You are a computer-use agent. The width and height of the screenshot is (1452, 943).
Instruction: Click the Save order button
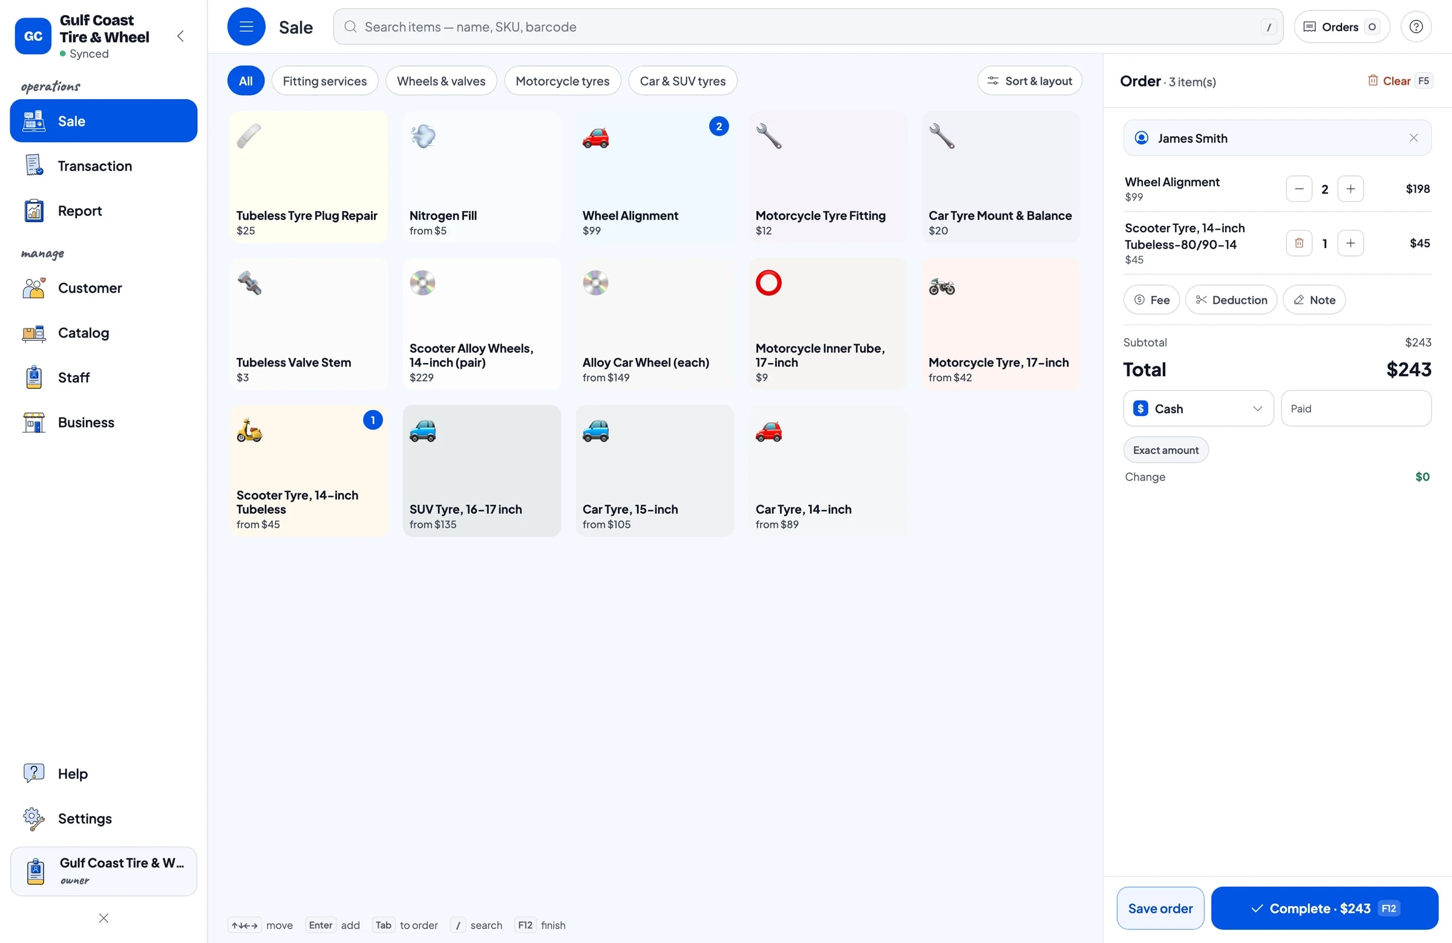(1160, 909)
